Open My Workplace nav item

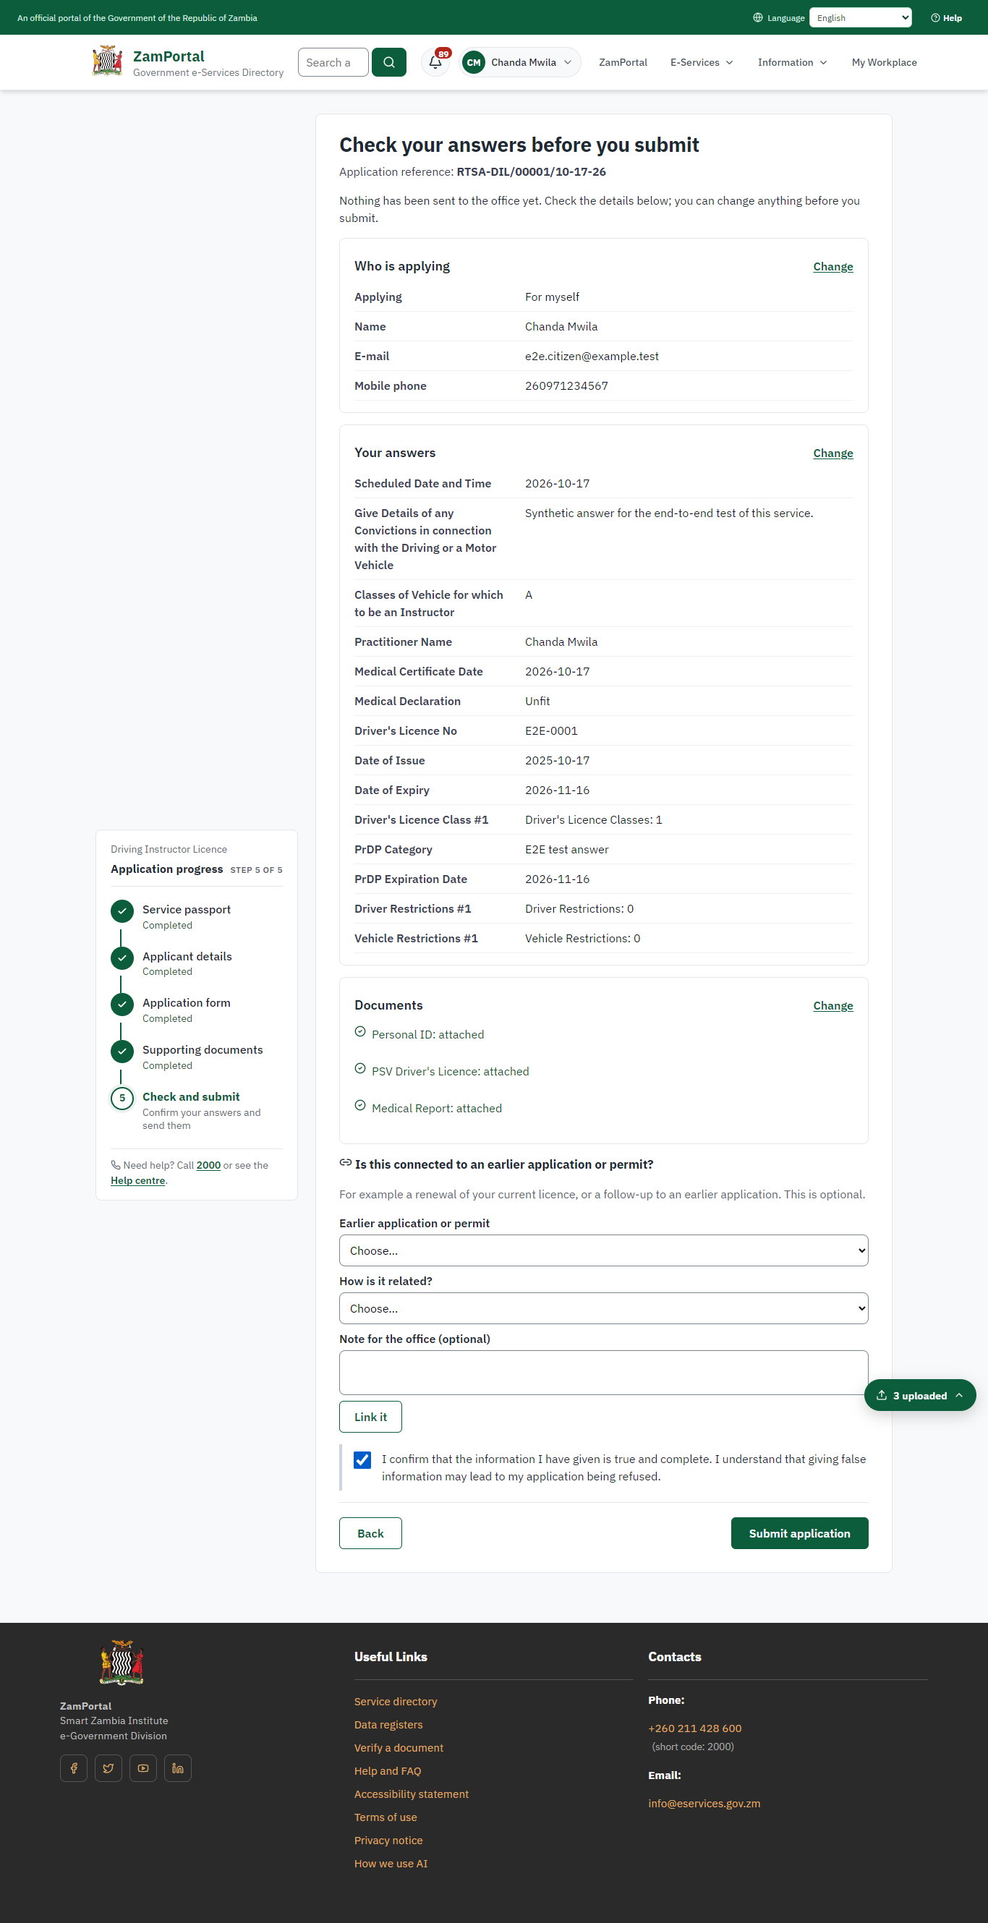[884, 62]
